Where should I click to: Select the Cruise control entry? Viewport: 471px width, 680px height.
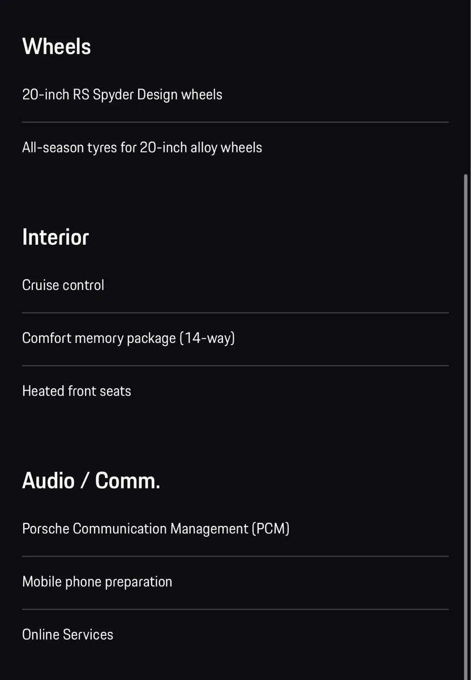63,284
